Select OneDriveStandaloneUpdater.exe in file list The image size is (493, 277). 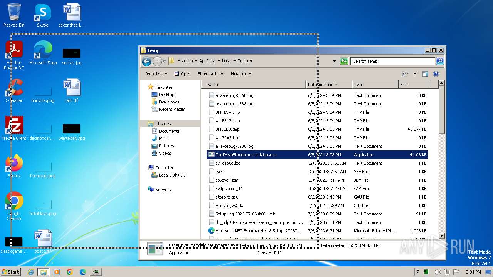pos(317,155)
